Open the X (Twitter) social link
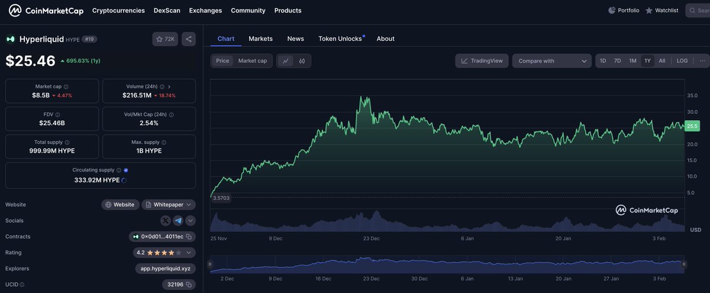This screenshot has height=293, width=710. [x=166, y=221]
